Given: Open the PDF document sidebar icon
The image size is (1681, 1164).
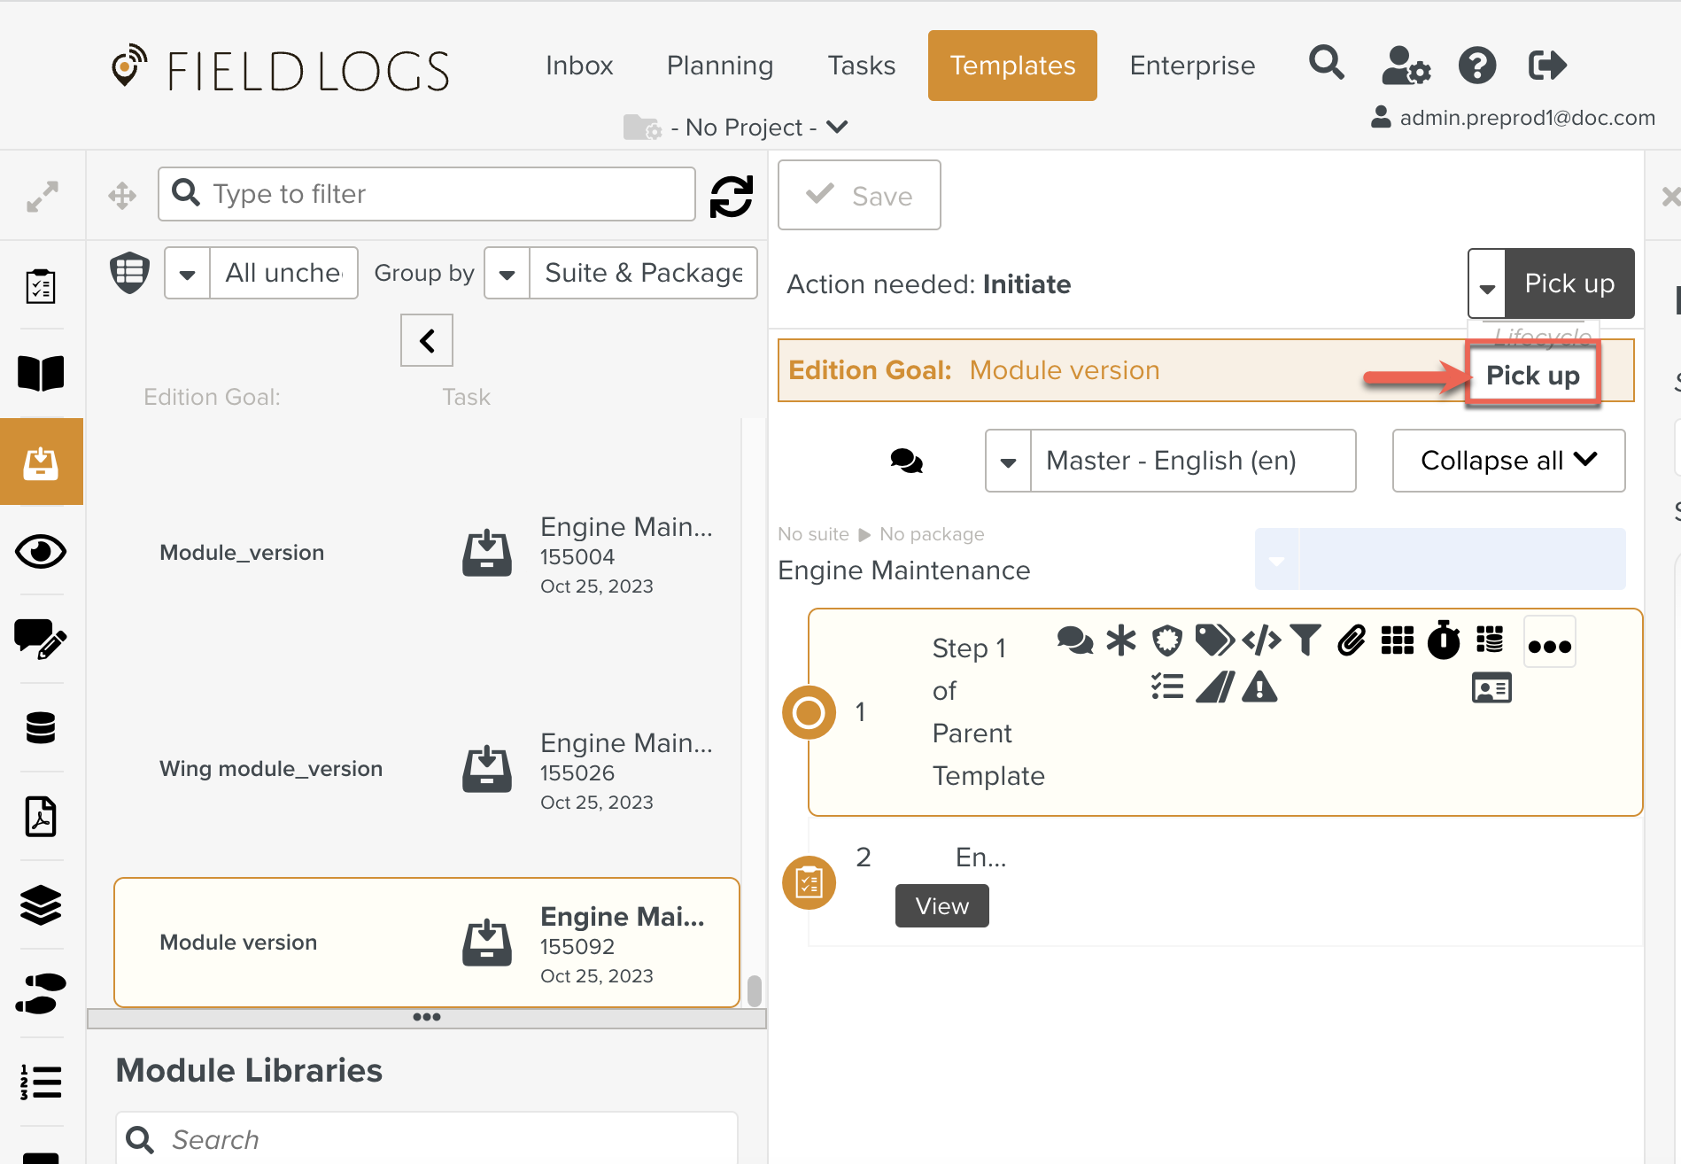Looking at the screenshot, I should [x=41, y=816].
